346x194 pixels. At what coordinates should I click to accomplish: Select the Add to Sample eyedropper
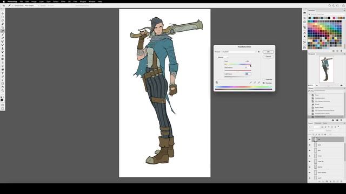255,82
